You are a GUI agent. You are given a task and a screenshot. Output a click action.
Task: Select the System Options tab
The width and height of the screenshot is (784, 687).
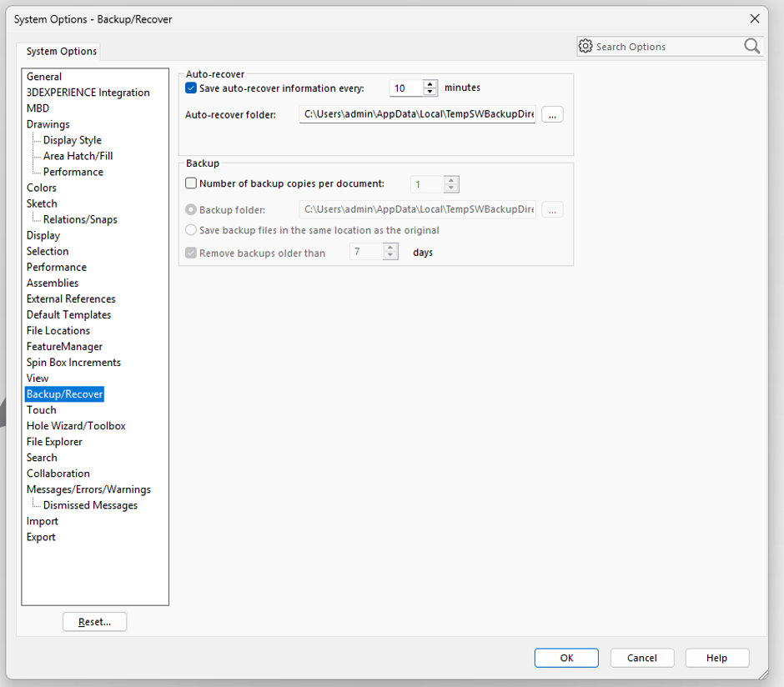[61, 51]
